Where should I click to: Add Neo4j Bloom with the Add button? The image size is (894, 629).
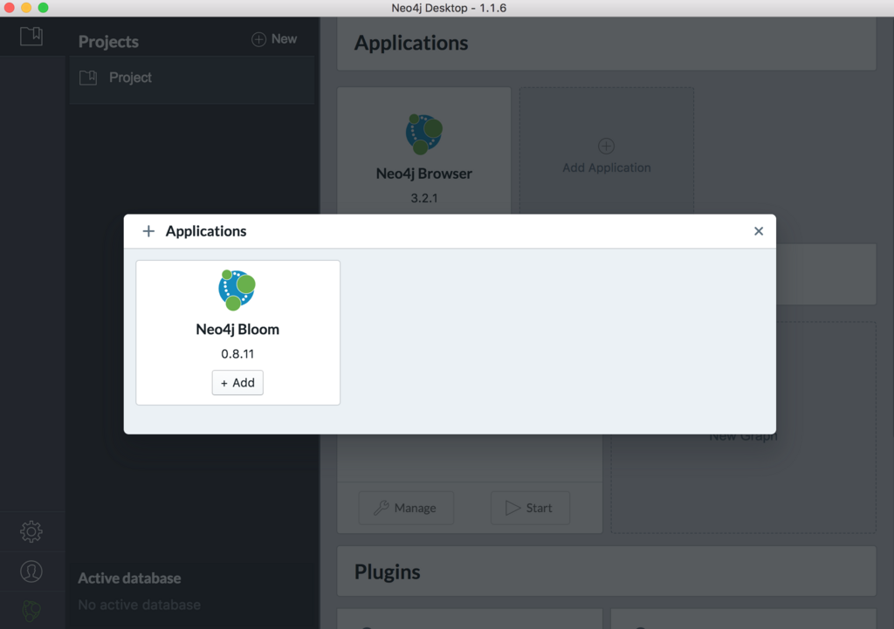pos(237,382)
